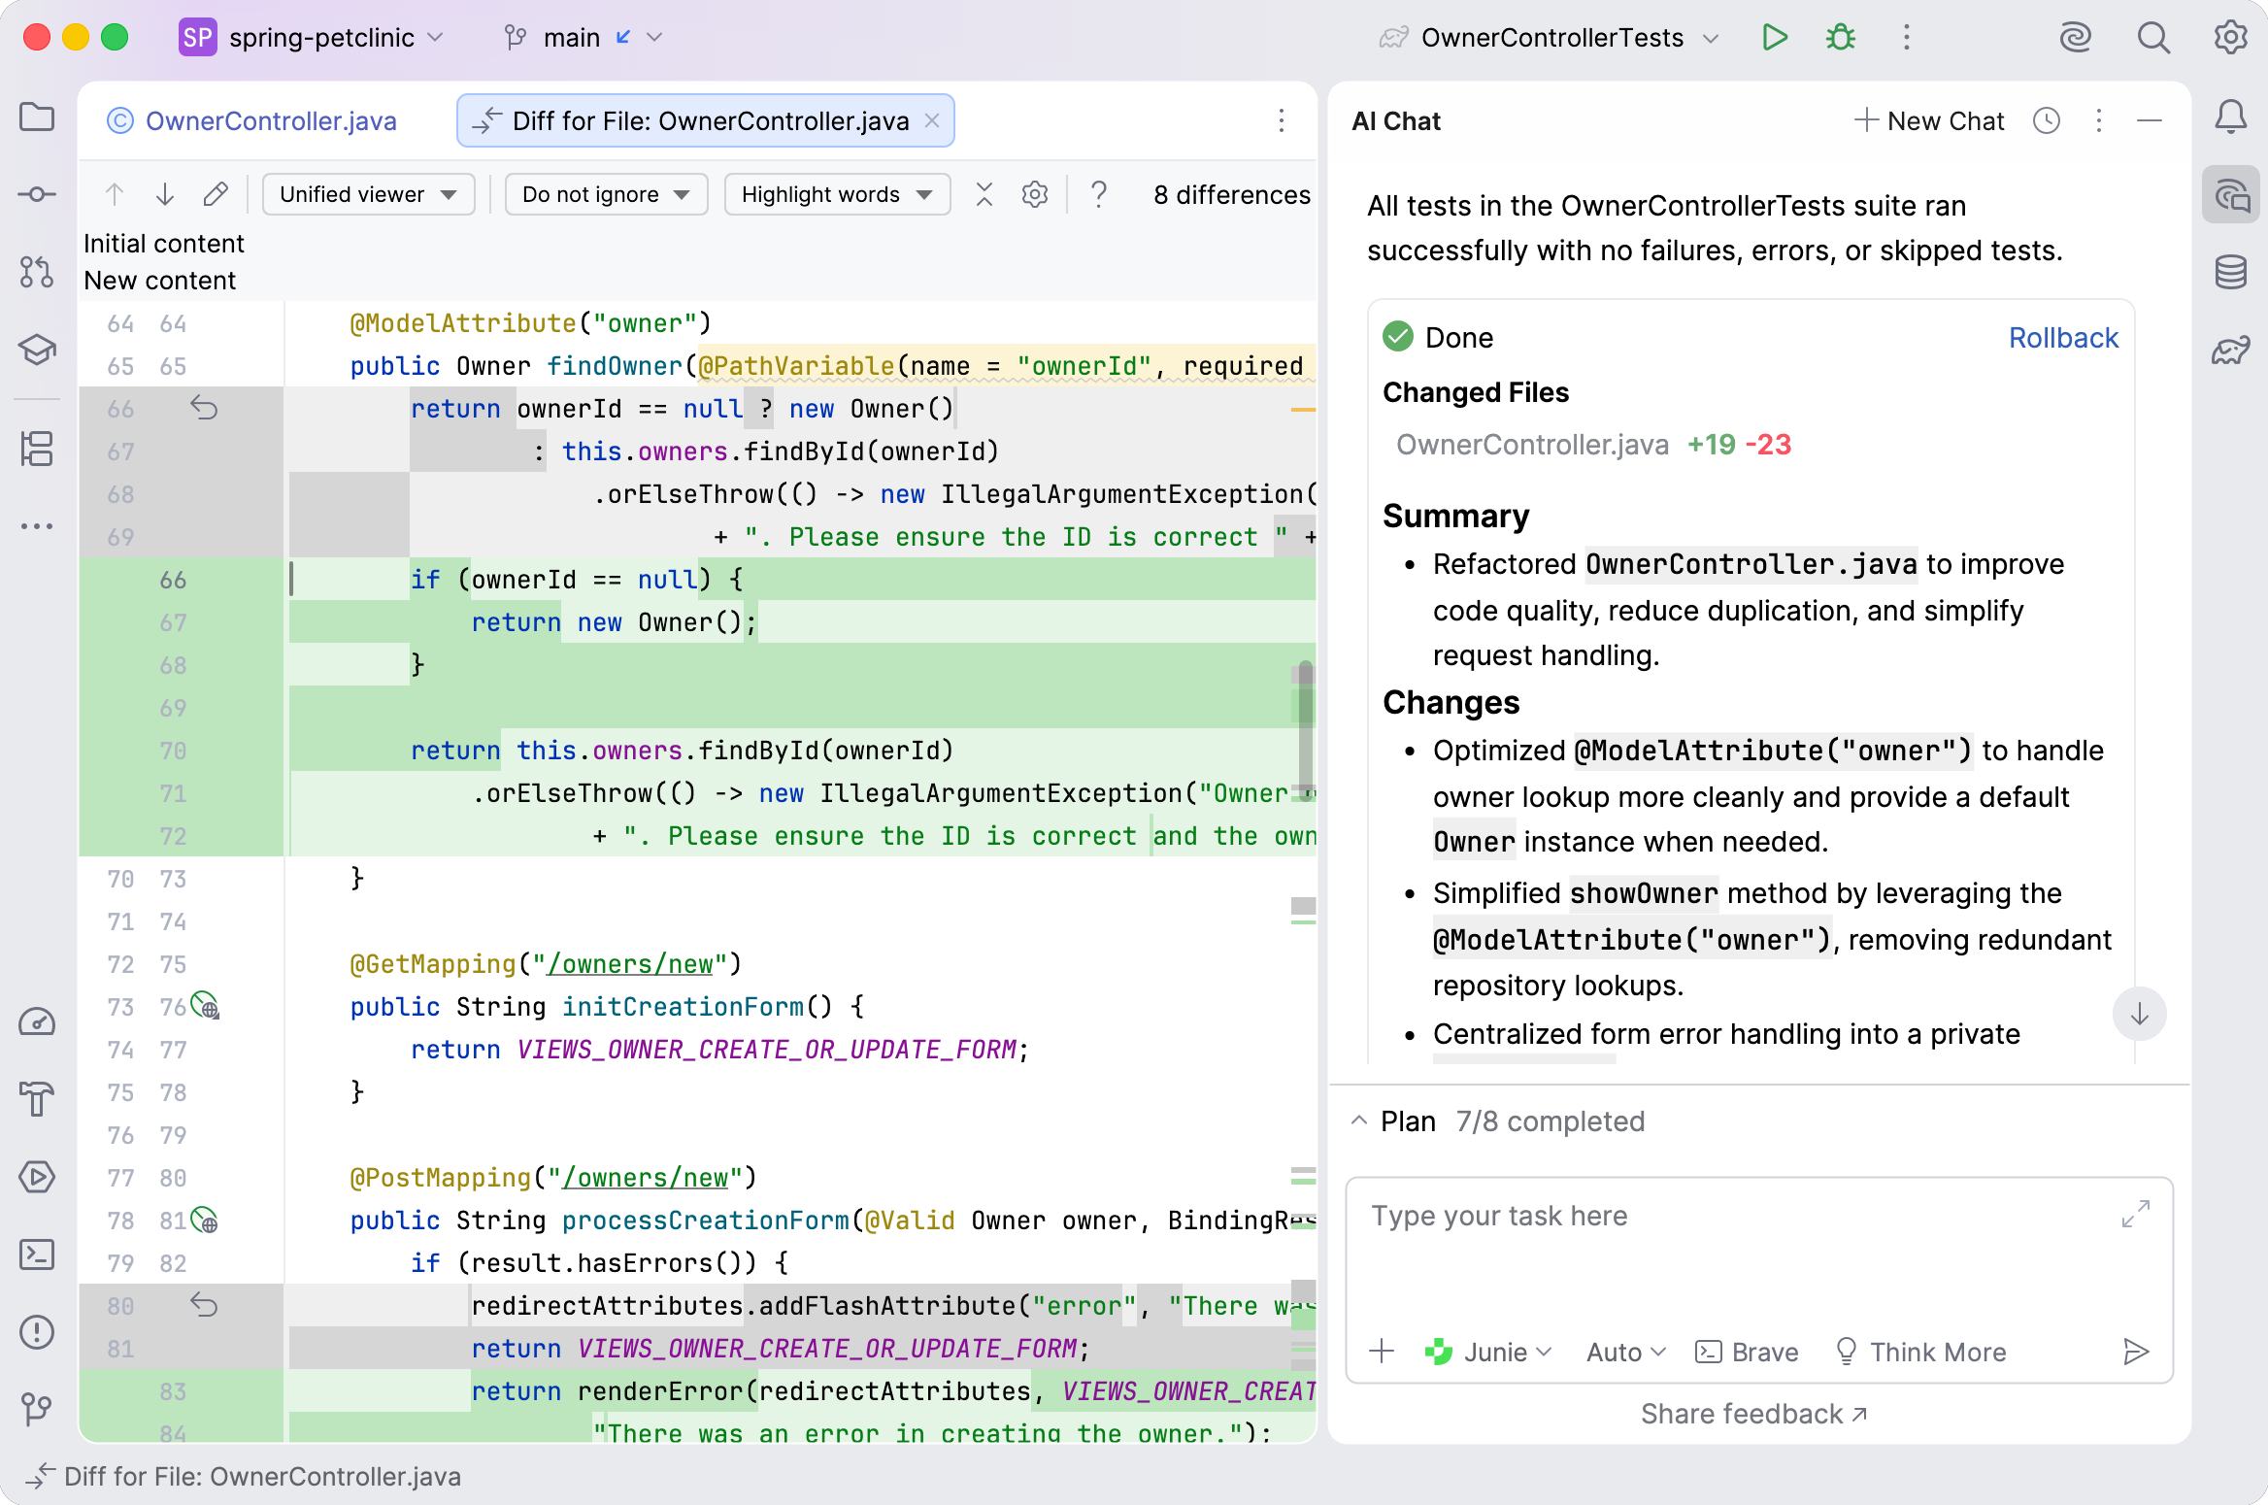
Task: Open the Gradle tool window
Action: pos(2230,351)
